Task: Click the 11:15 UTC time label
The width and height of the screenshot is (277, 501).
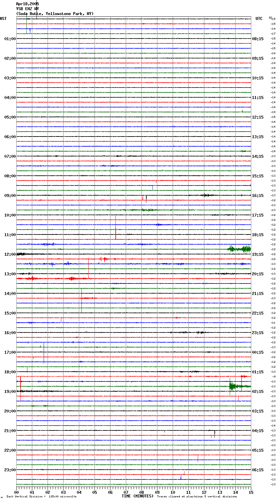Action: click(258, 98)
